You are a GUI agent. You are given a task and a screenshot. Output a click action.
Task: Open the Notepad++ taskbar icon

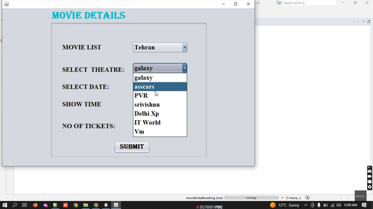(55, 205)
